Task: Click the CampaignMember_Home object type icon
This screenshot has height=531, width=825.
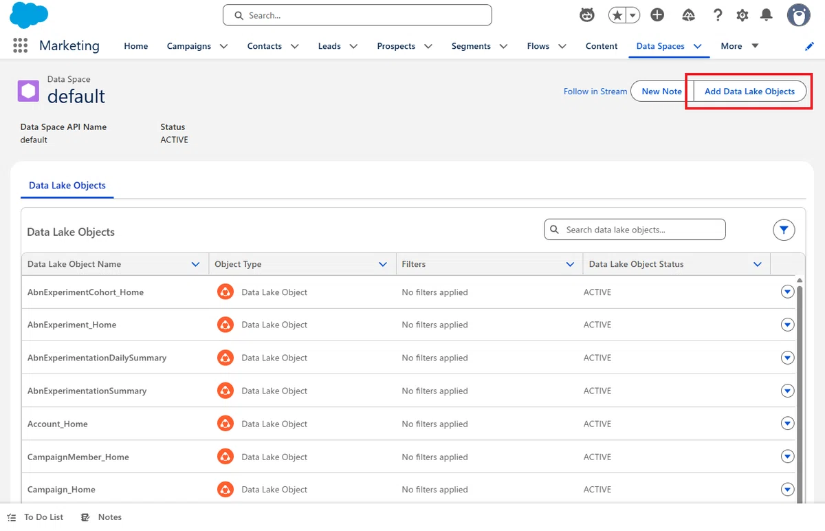Action: [225, 457]
